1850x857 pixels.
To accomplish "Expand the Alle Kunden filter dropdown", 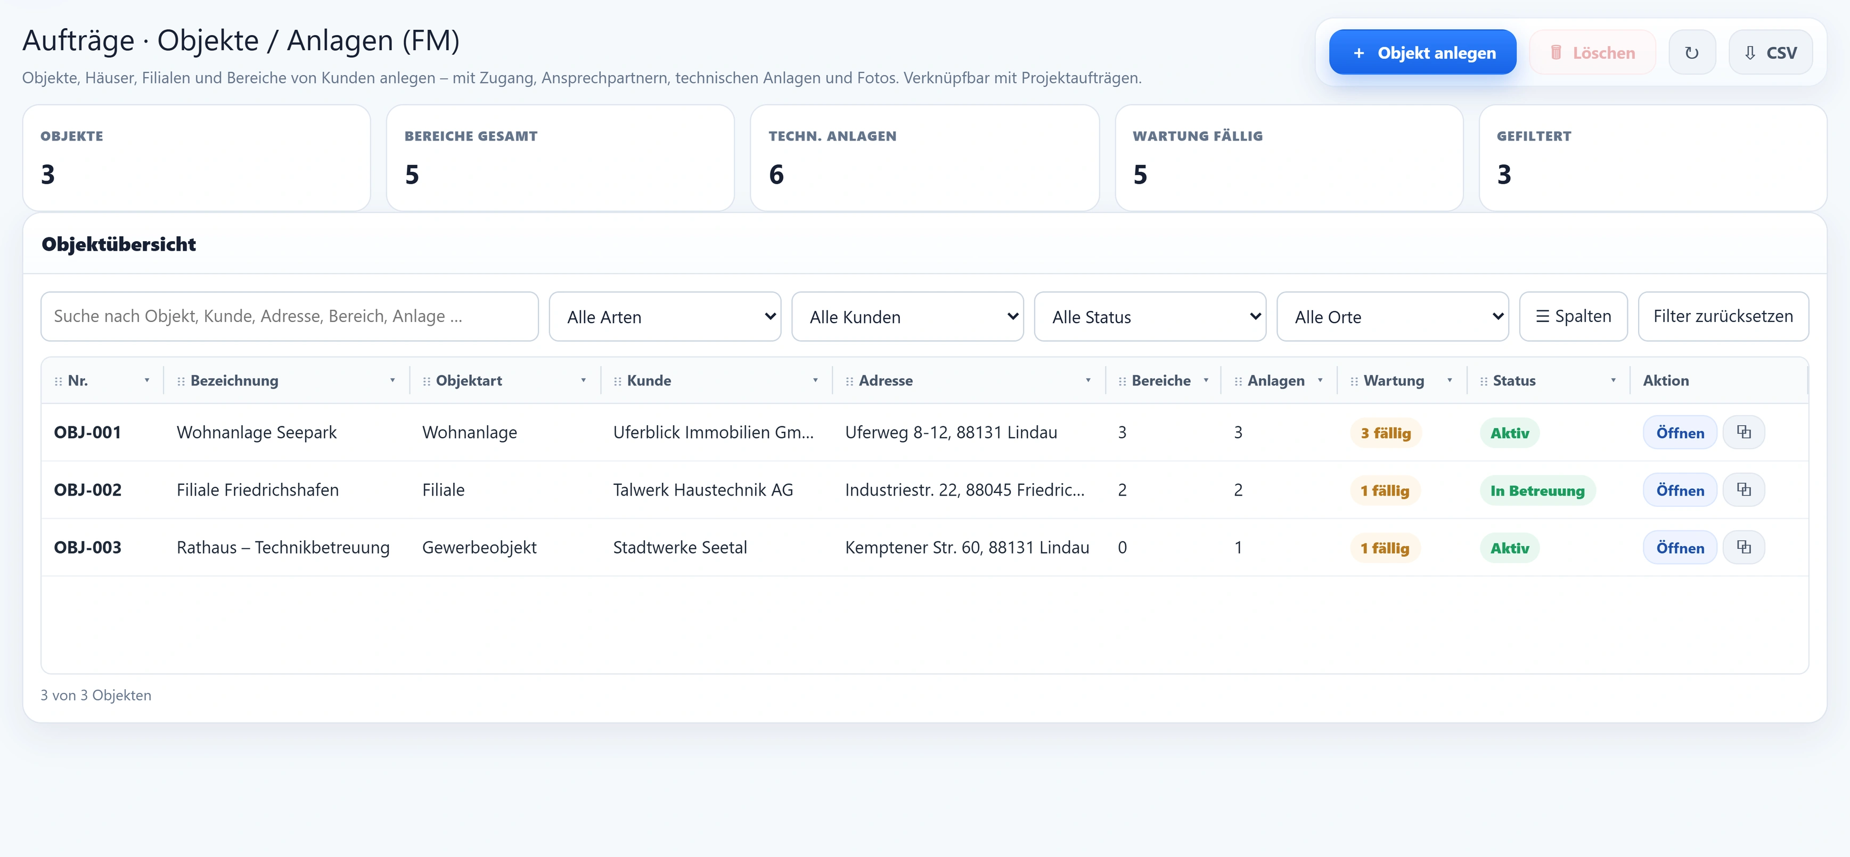I will point(908,317).
